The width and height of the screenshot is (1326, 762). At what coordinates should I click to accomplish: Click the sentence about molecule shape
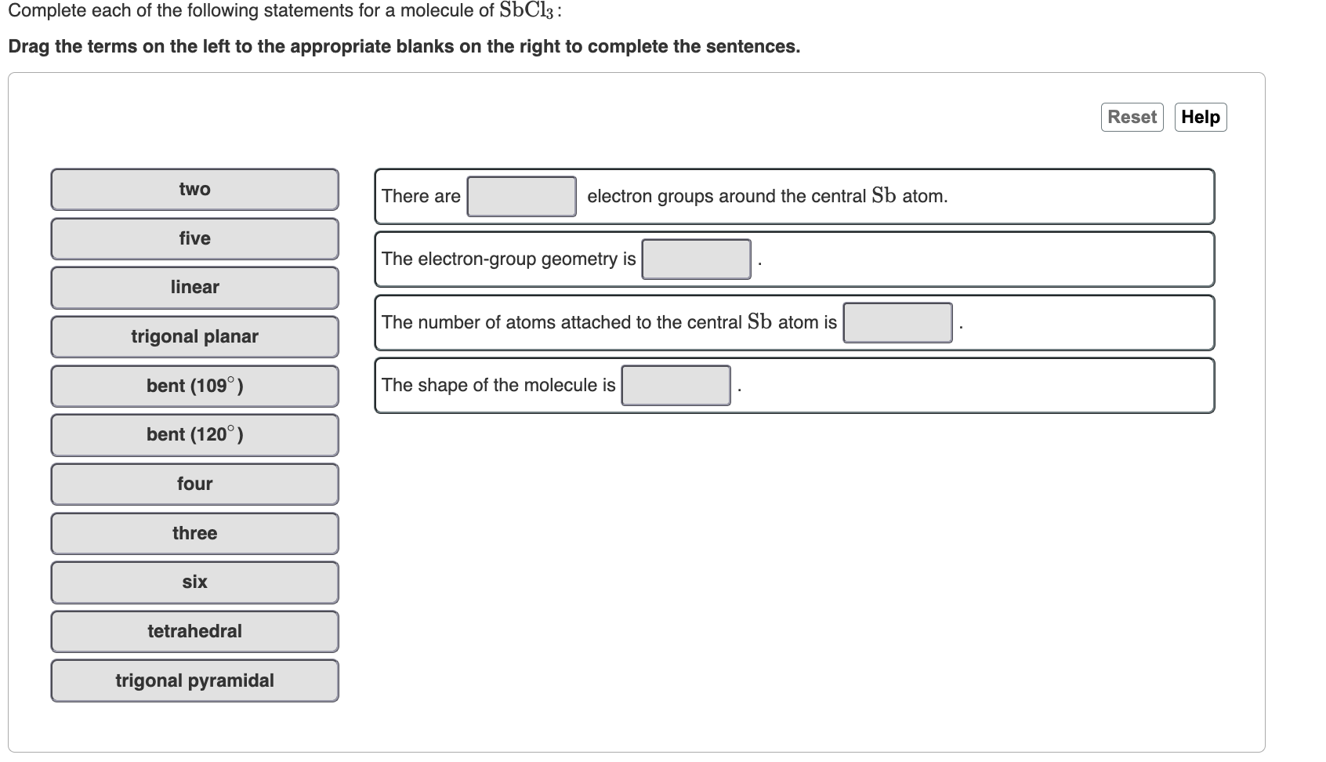click(x=498, y=385)
